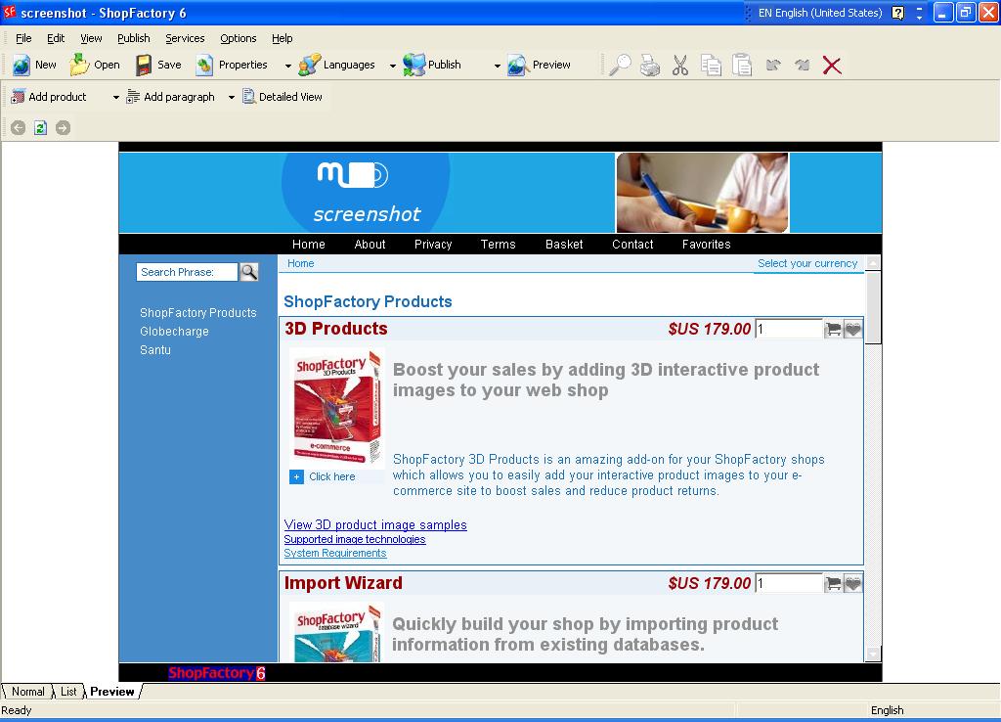Click the 'Select your currency' link
This screenshot has height=722, width=1001.
point(806,263)
